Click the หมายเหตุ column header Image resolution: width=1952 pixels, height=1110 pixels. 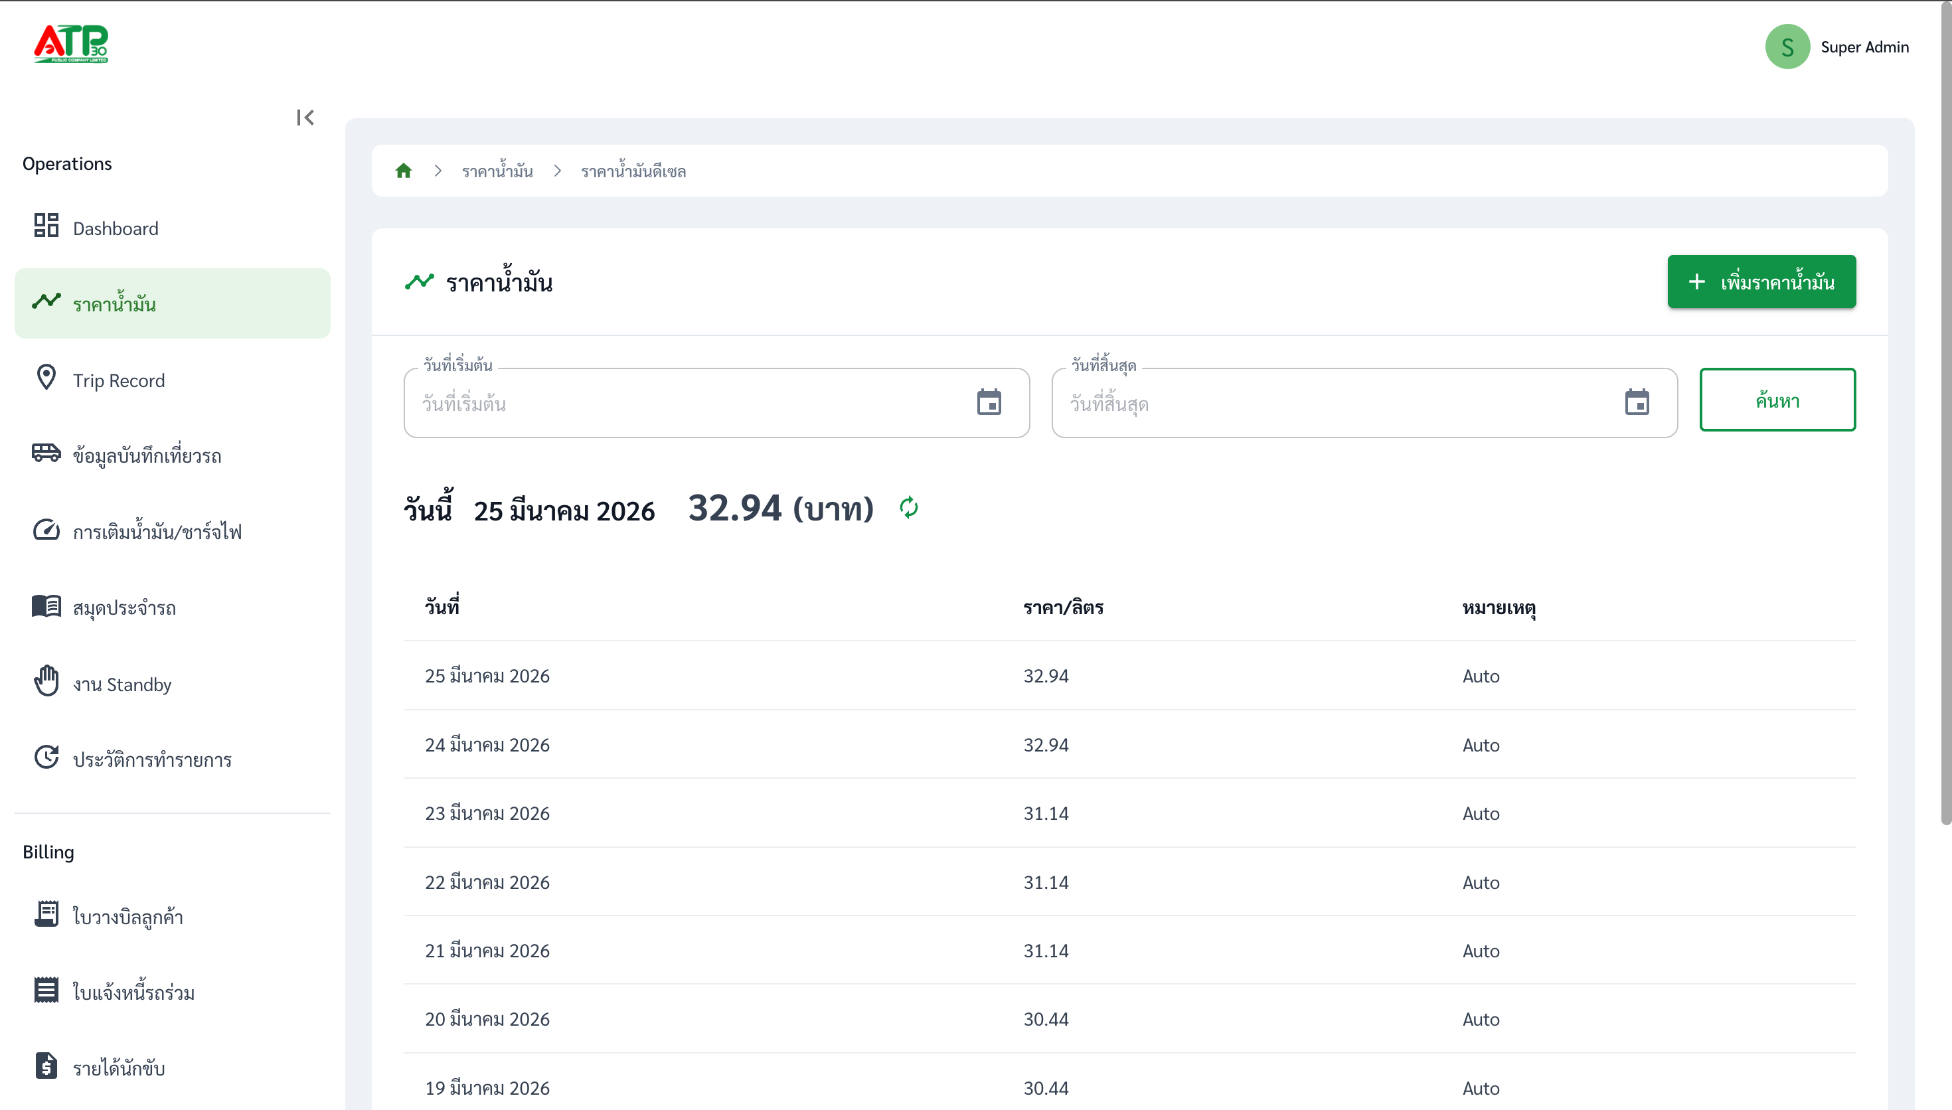[1499, 607]
